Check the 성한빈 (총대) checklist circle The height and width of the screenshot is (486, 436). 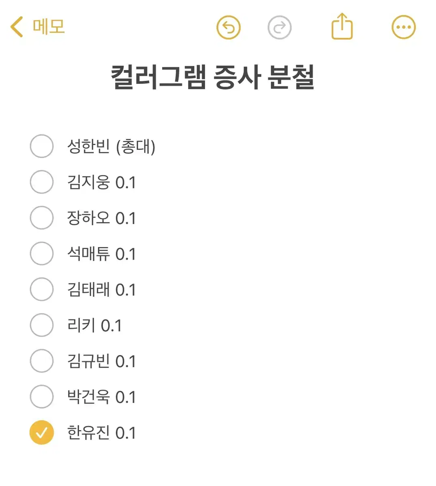tap(42, 146)
